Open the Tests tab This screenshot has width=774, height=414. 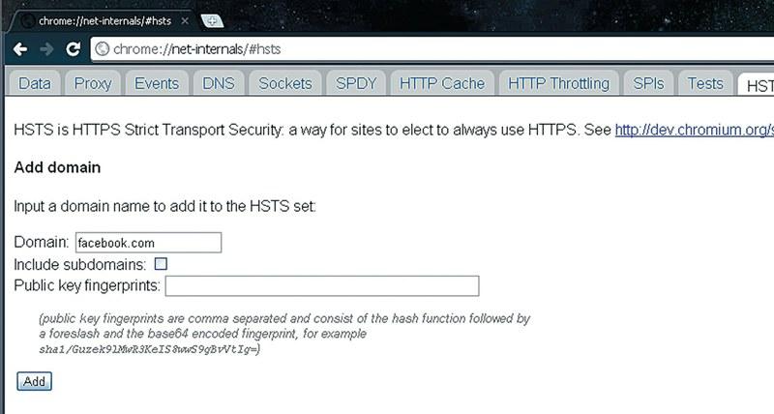pyautogui.click(x=705, y=84)
